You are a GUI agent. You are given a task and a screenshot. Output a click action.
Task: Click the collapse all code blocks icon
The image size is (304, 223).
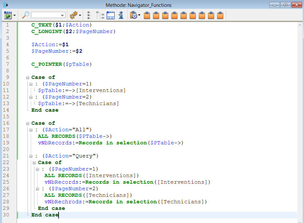click(100, 15)
